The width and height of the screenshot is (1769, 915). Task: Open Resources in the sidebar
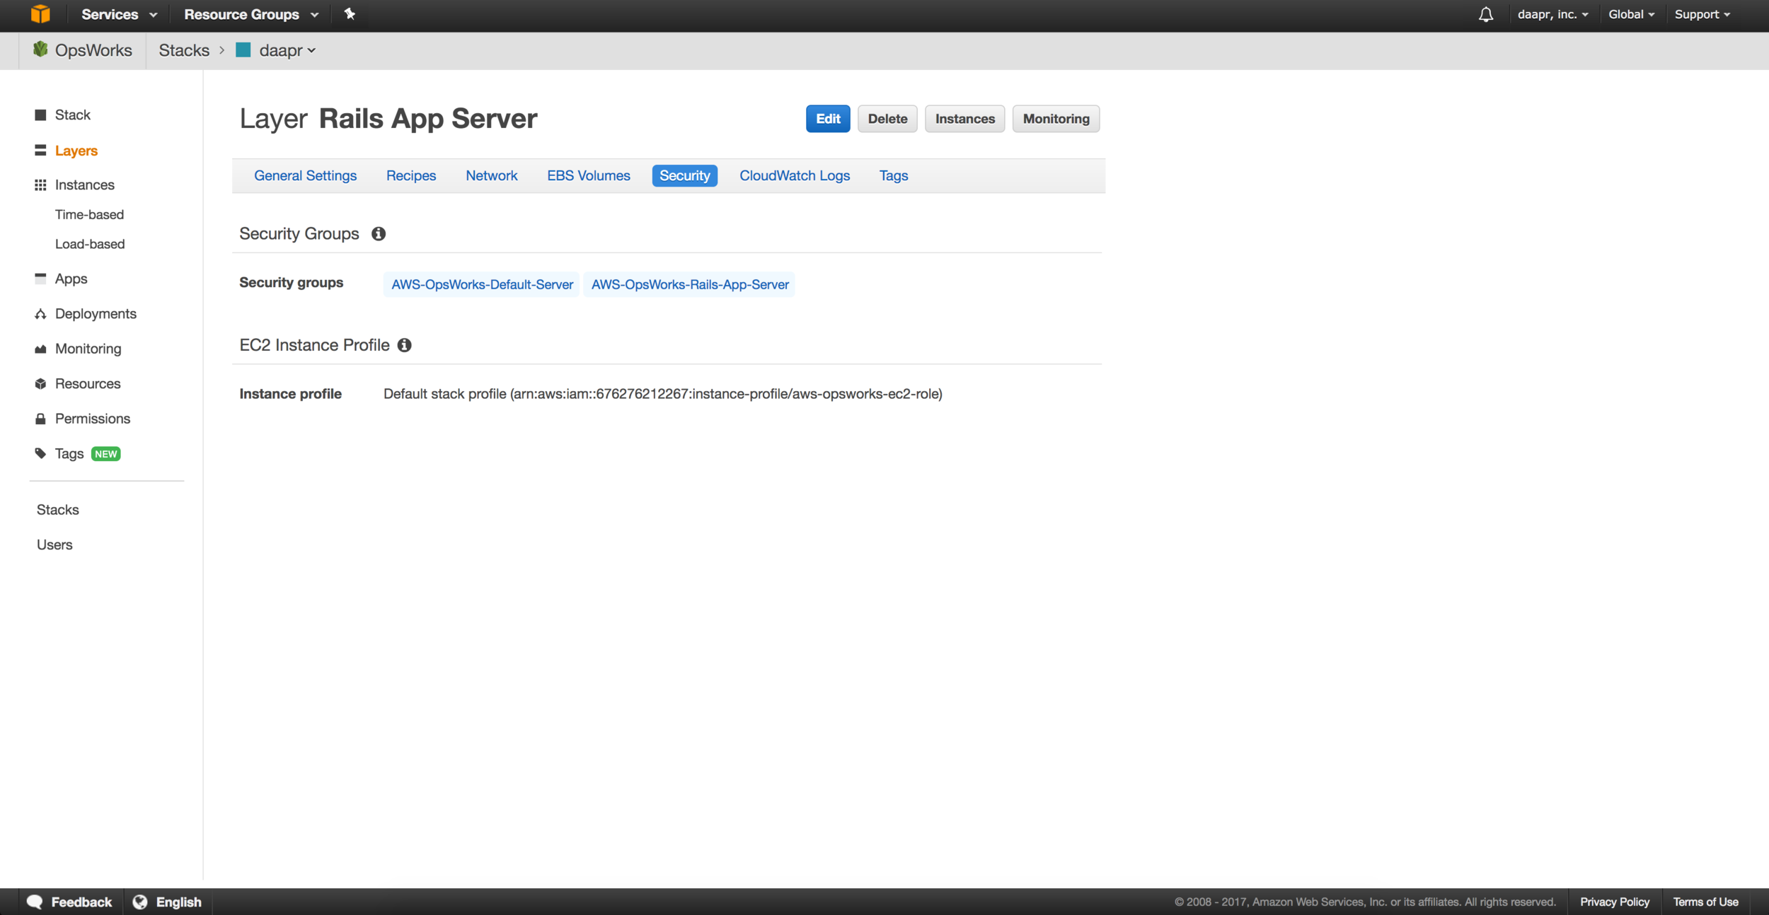[x=88, y=384]
